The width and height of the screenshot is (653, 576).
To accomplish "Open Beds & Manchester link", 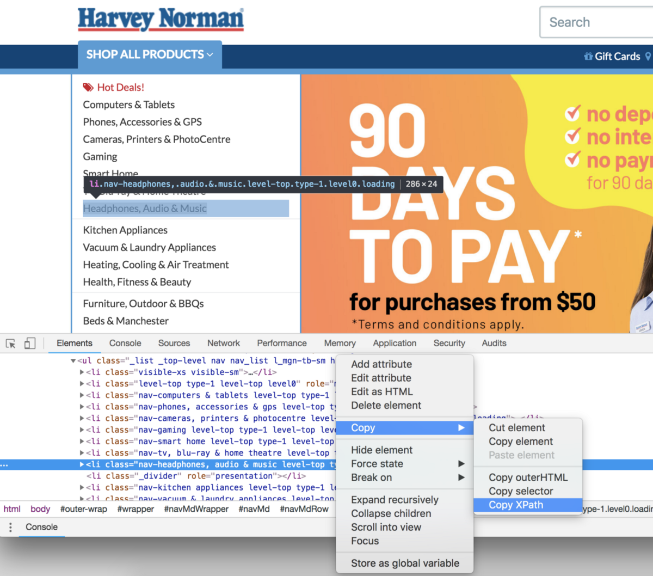I will (126, 321).
